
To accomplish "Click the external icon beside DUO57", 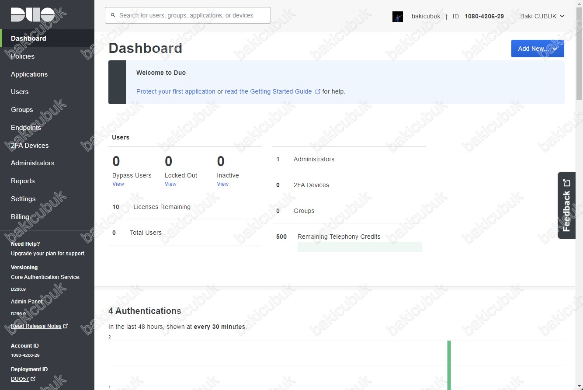I will tap(33, 379).
